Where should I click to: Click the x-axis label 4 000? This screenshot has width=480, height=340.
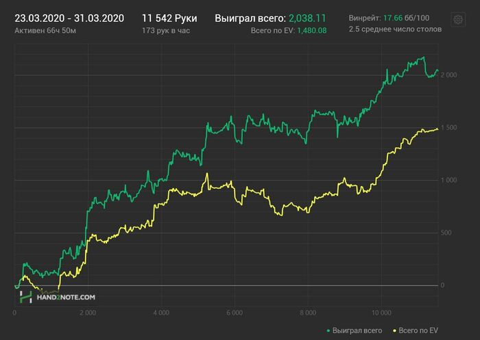(161, 313)
